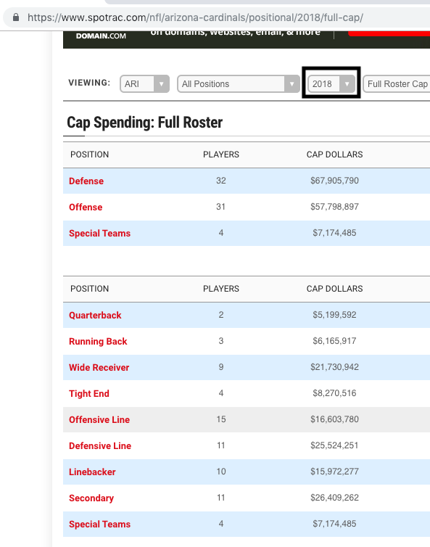View Running Back cap spending
Viewport: 430px width, 547px height.
point(98,342)
